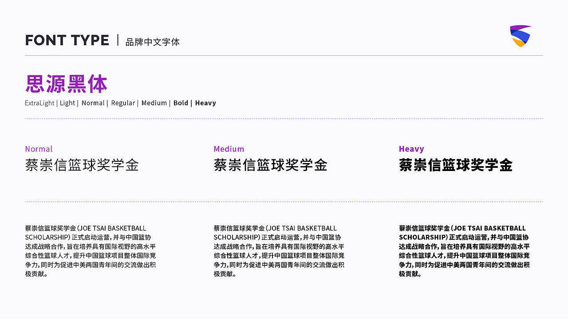This screenshot has height=319, width=568.
Task: Click the purple Medium column heading
Action: tap(229, 149)
